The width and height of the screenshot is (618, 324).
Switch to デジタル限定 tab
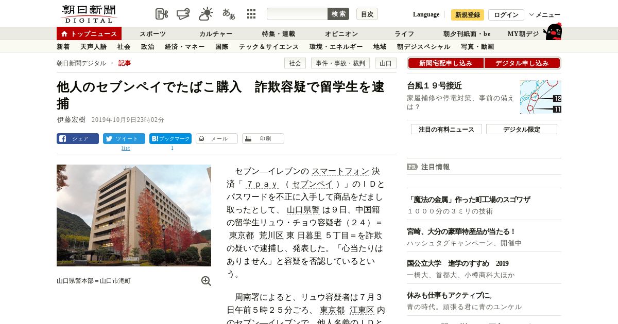point(522,129)
